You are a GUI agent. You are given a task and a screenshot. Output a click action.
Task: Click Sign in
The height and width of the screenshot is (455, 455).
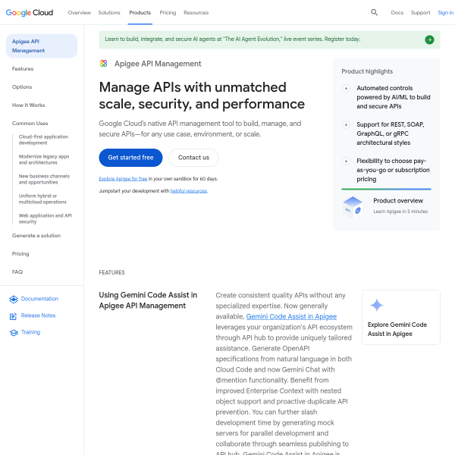[x=445, y=12]
